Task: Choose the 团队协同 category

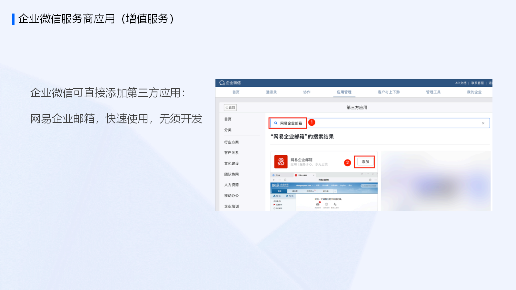Action: (232, 174)
